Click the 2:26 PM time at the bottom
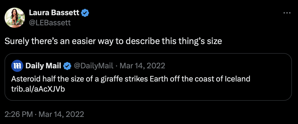This screenshot has width=298, height=124. pyautogui.click(x=19, y=114)
